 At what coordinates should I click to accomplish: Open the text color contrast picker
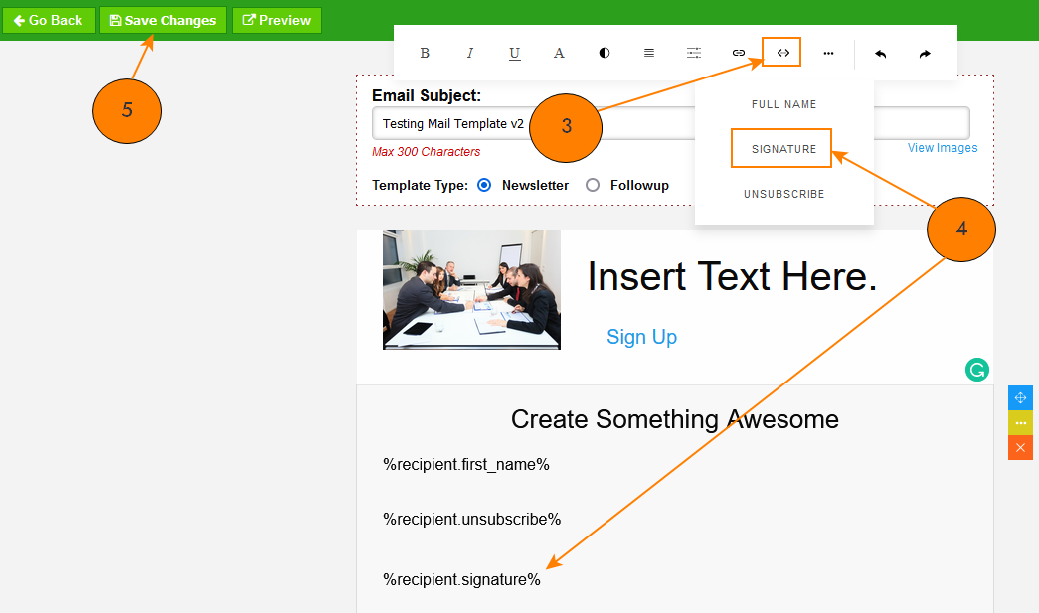click(x=605, y=53)
